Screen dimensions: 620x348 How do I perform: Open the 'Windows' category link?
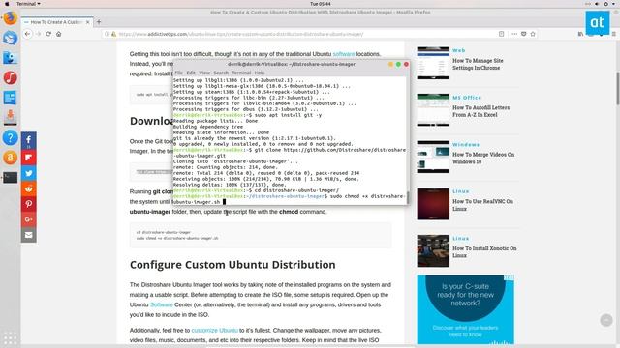pos(466,145)
